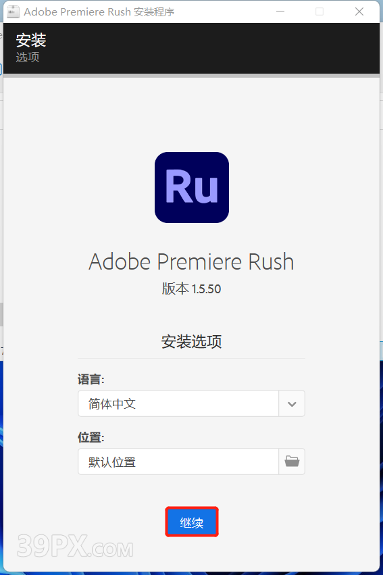383x575 pixels.
Task: Select the 默认位置 install location field
Action: tap(178, 461)
